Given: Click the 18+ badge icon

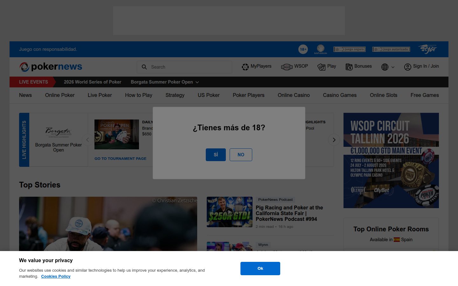Looking at the screenshot, I should coord(303,49).
